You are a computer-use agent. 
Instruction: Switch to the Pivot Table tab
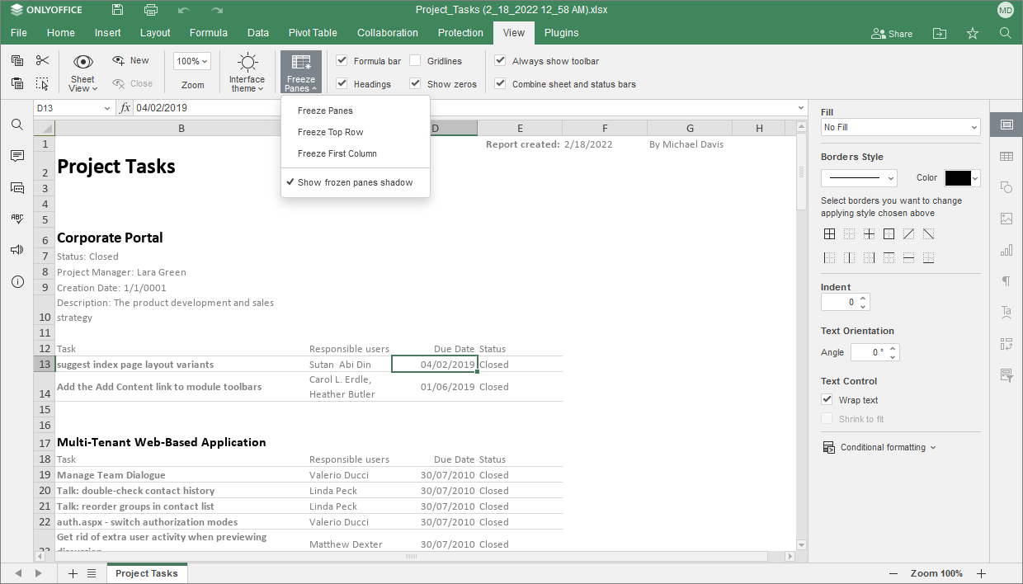[312, 33]
